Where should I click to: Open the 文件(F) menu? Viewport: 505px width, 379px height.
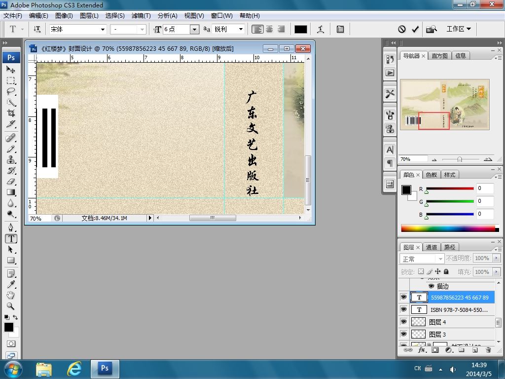pos(12,15)
